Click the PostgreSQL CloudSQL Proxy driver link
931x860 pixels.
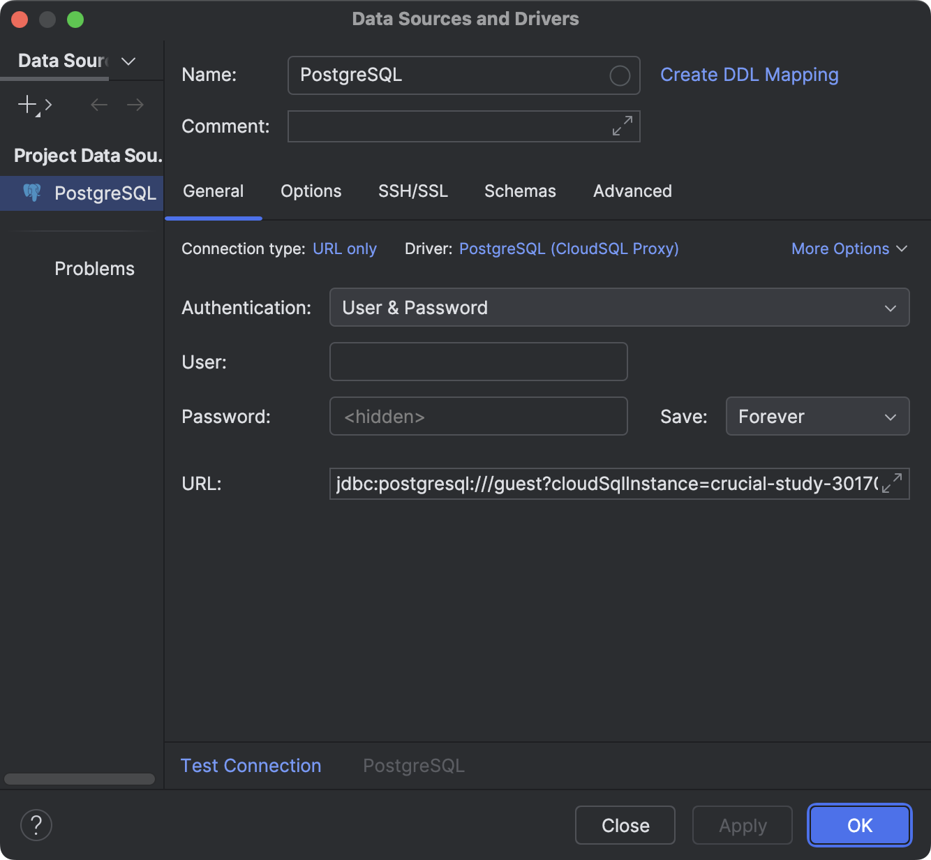pyautogui.click(x=568, y=249)
